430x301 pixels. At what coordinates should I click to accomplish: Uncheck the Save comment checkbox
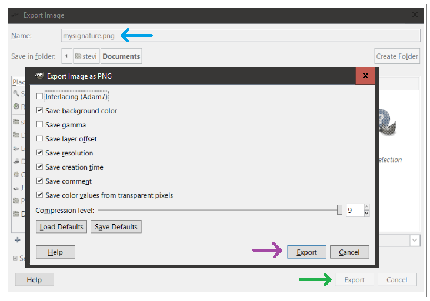point(40,181)
